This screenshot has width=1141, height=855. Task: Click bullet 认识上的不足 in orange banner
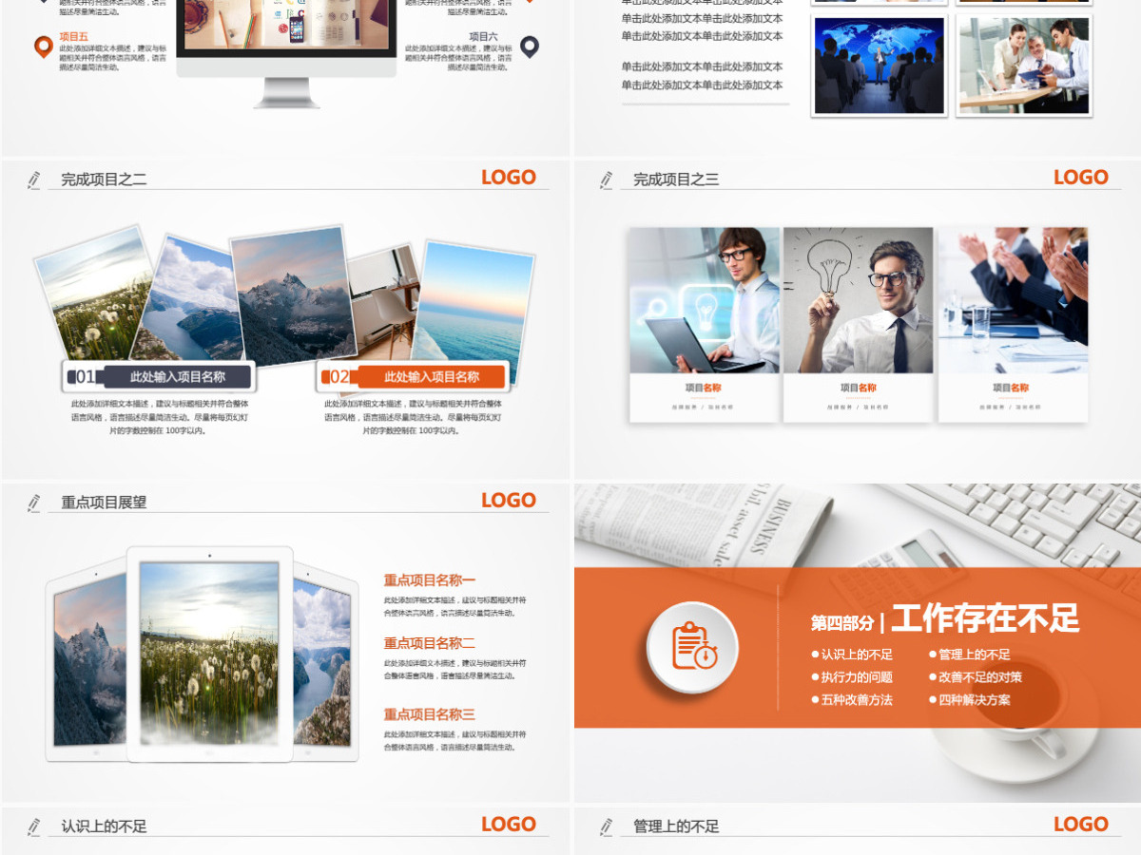(x=852, y=655)
